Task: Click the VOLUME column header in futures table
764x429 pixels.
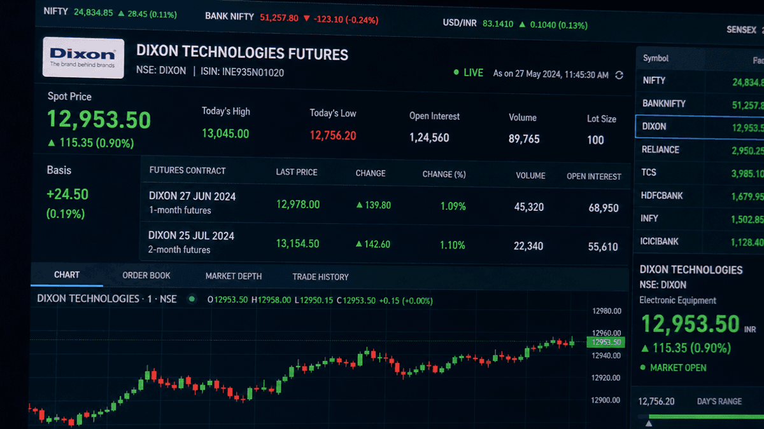Action: 531,175
